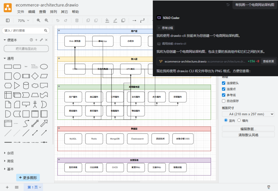Select the 横向 orientation radio button
This screenshot has width=278, height=191.
point(239,120)
